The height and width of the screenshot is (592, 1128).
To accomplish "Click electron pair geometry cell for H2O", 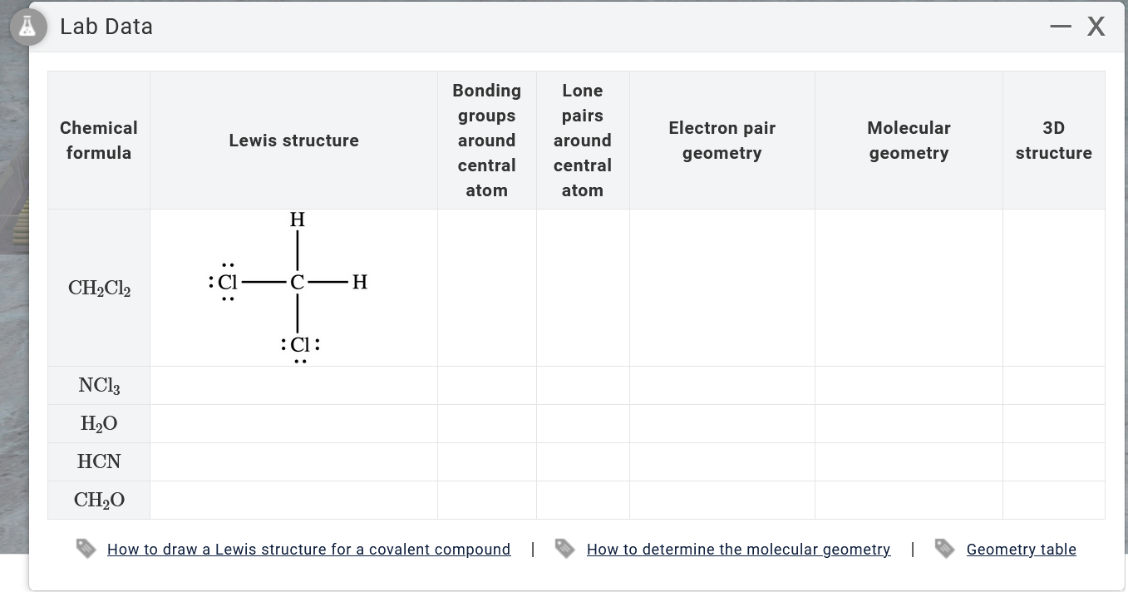I will (722, 424).
